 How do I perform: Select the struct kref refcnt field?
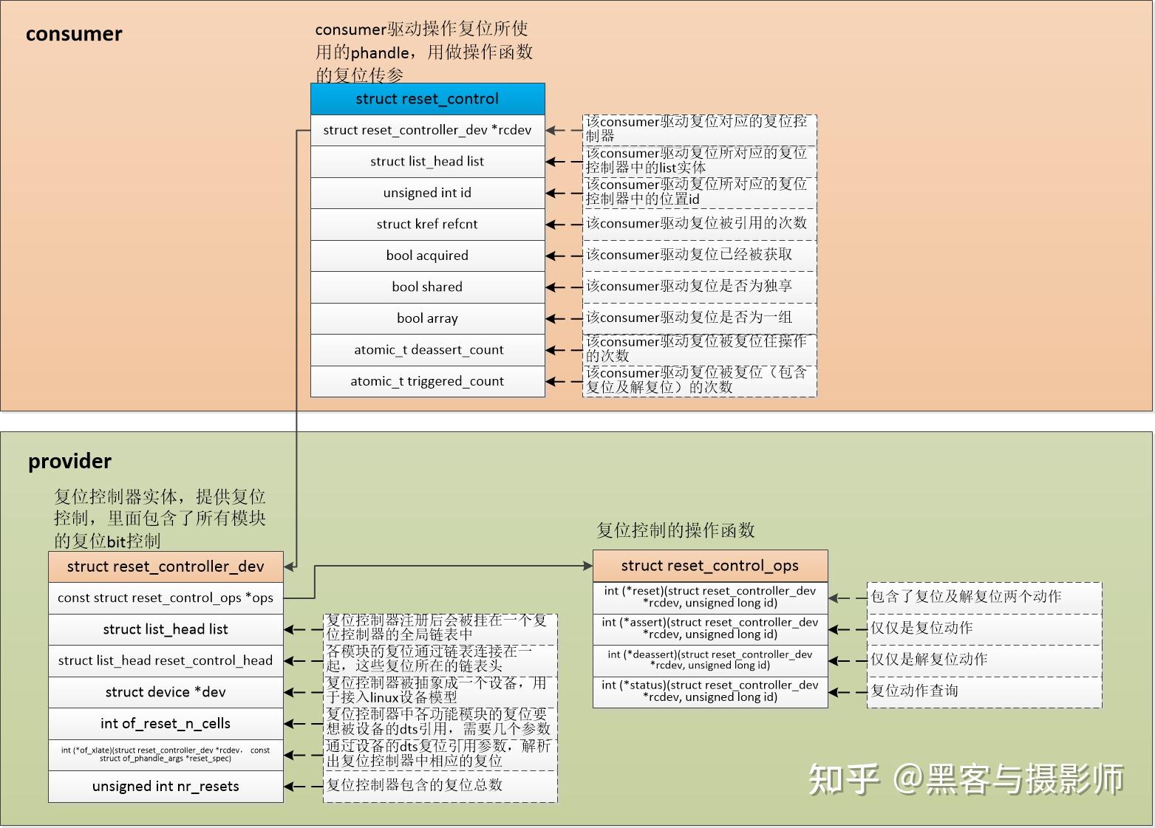(x=427, y=224)
